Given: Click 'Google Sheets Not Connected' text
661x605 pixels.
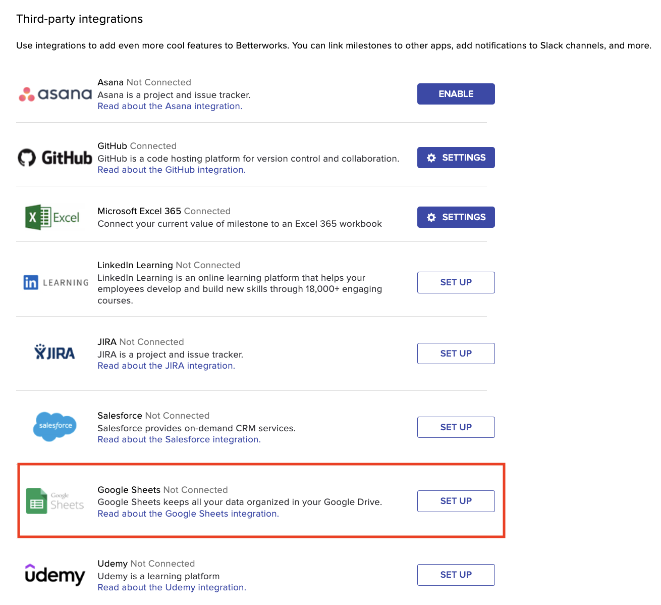Looking at the screenshot, I should click(163, 490).
